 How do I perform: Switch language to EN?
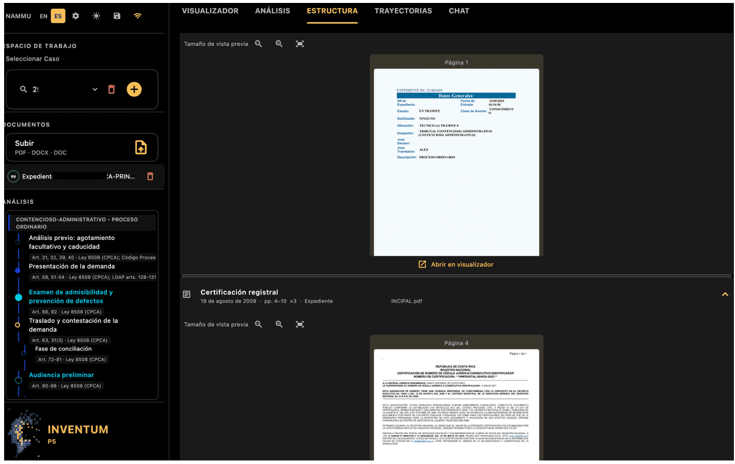43,16
